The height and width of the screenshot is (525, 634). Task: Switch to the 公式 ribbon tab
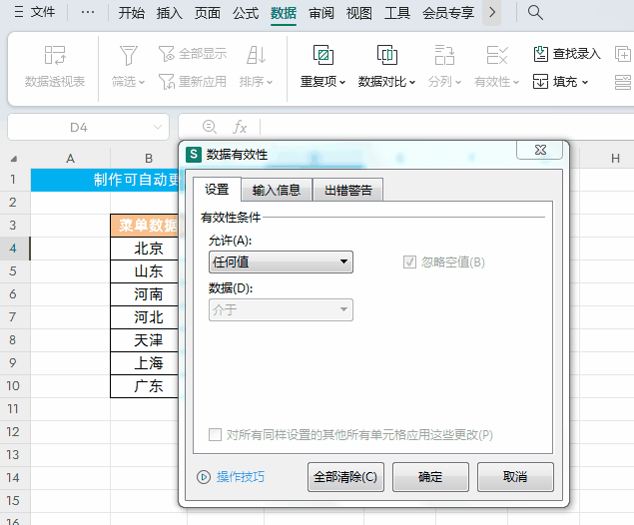coord(246,13)
